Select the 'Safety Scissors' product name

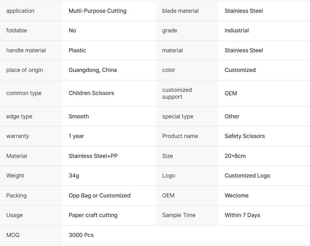[x=245, y=136]
